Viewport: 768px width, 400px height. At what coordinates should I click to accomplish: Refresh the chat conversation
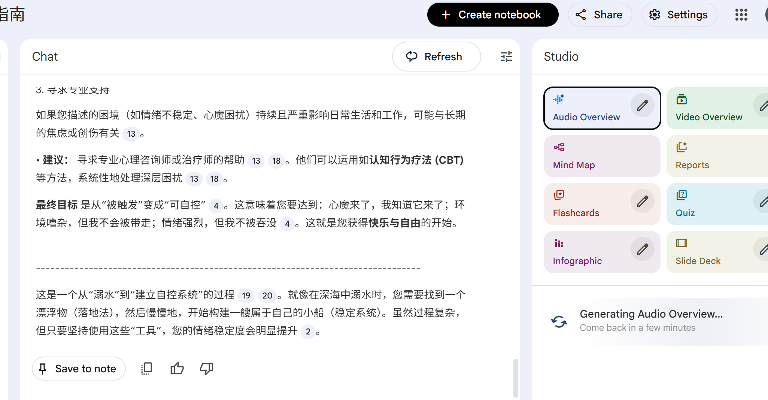click(436, 57)
